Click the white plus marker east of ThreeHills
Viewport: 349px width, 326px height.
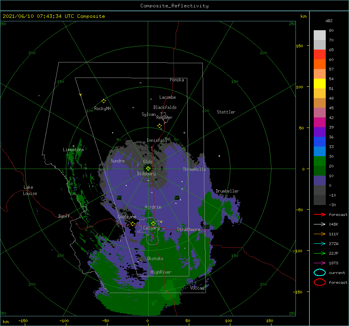tap(219, 156)
